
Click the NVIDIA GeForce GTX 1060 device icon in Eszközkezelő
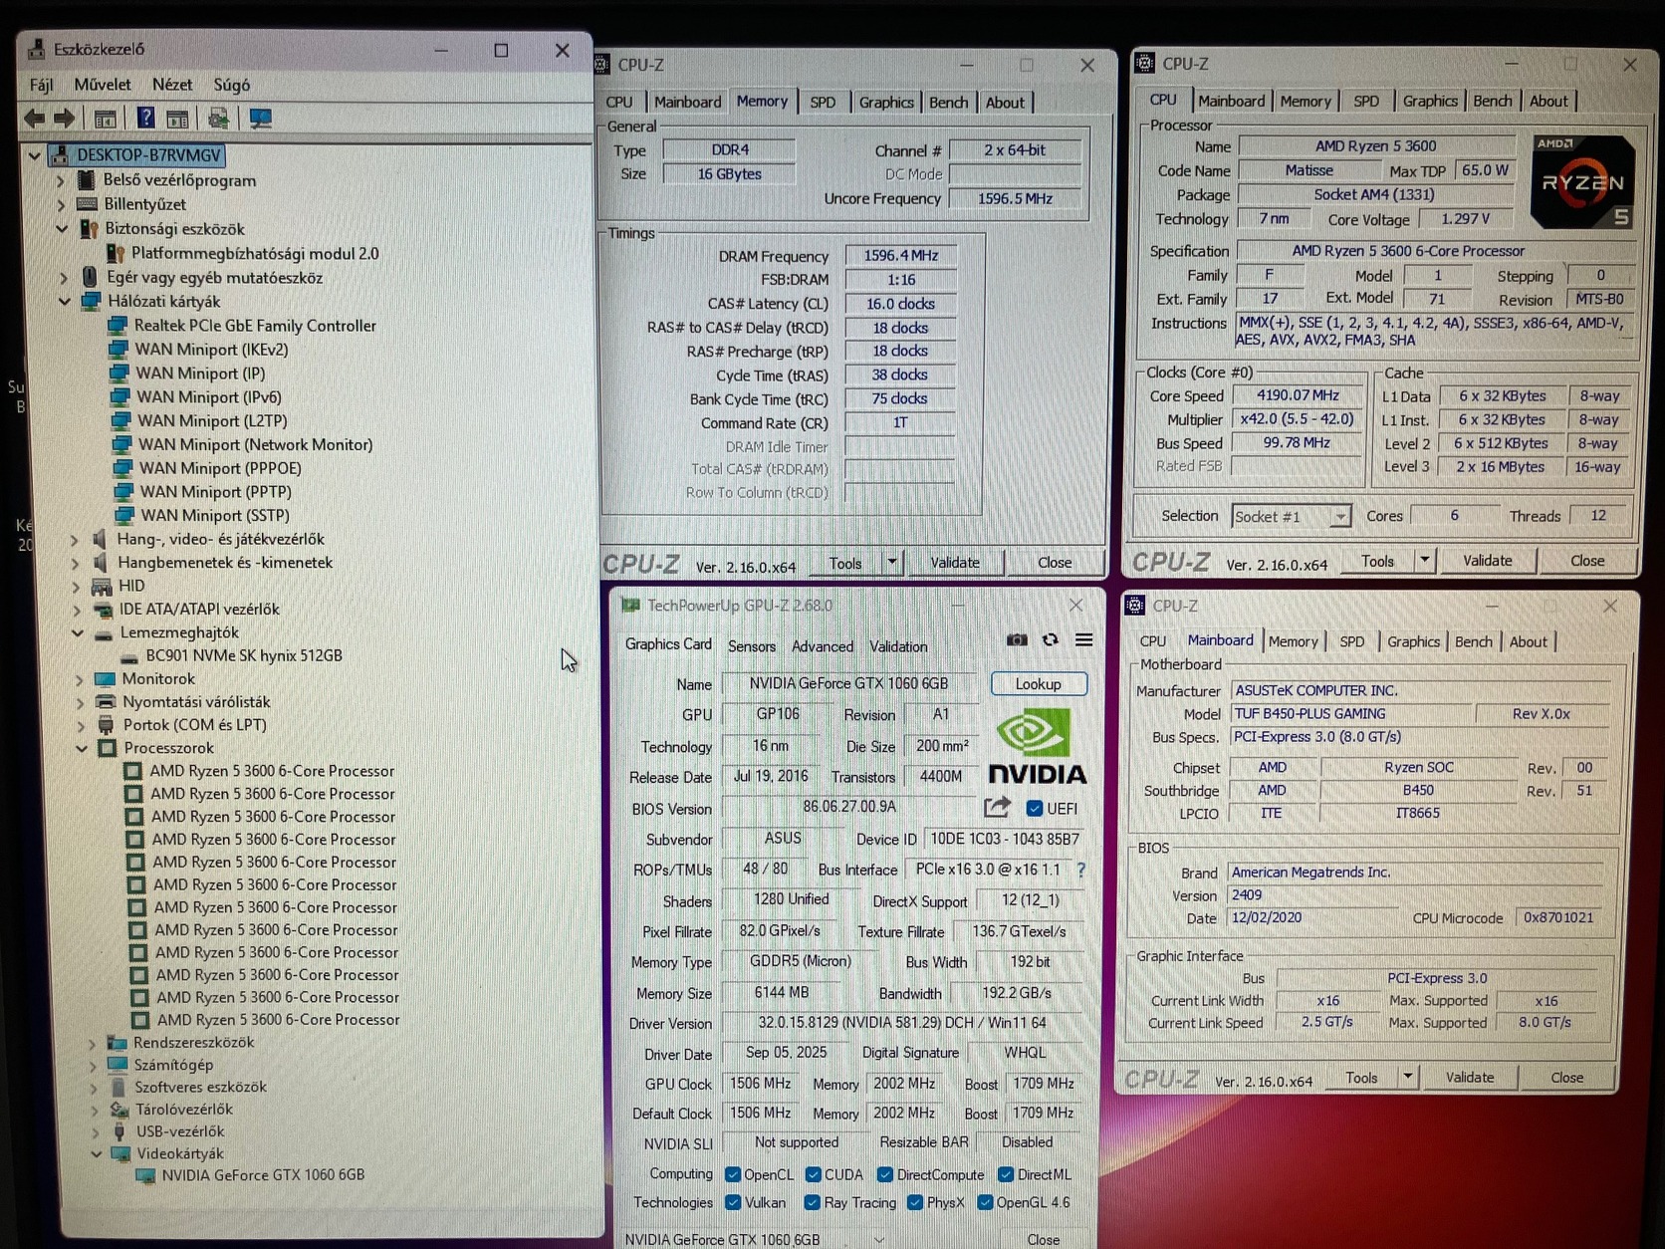point(145,1175)
